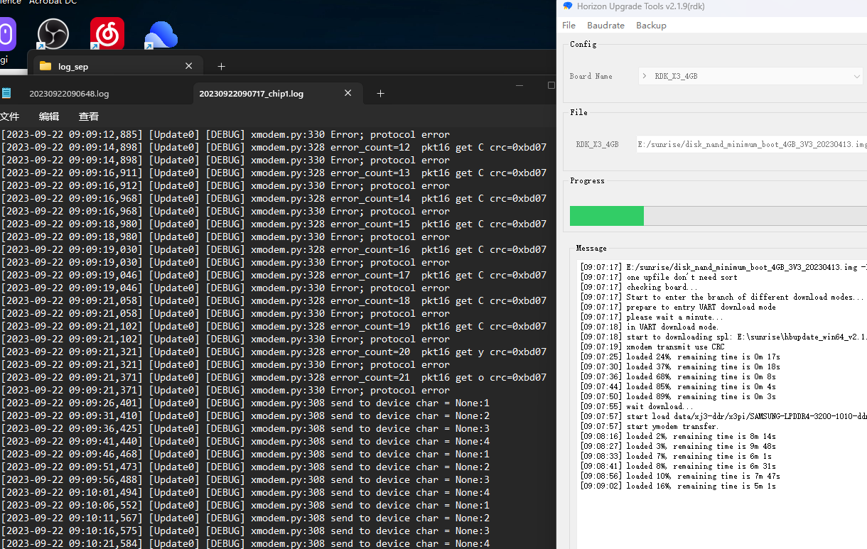This screenshot has height=549, width=867.
Task: Click the RDK_X3_4GB image file path field
Action: pos(750,144)
